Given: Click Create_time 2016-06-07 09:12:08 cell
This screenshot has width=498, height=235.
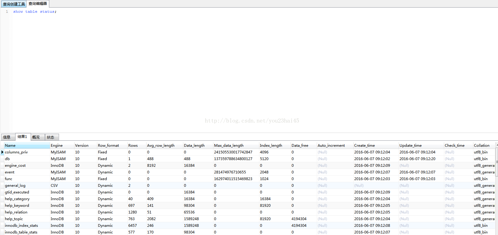Looking at the screenshot, I should (x=376, y=226).
